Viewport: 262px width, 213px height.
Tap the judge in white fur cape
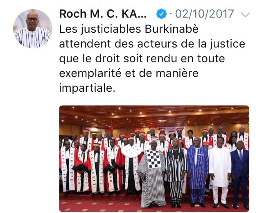tap(132, 165)
